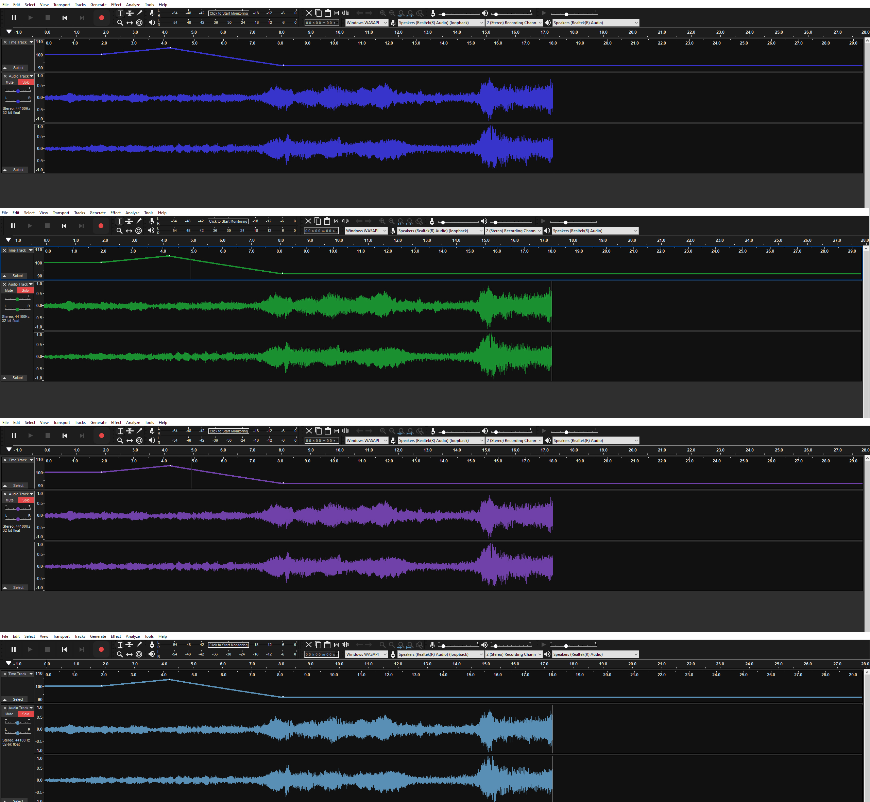Viewport: 870px width, 802px height.
Task: Click Trim audio icon in top dark-blue panel
Action: (x=337, y=13)
